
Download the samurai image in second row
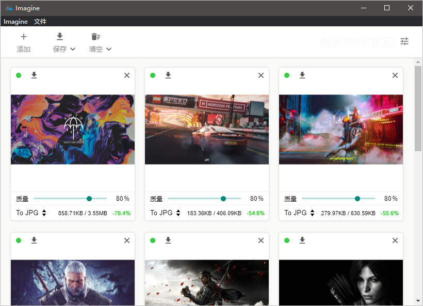coord(168,240)
